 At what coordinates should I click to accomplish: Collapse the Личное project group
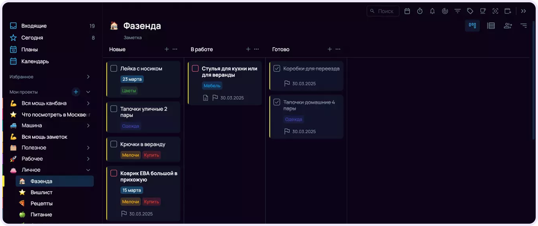click(88, 170)
